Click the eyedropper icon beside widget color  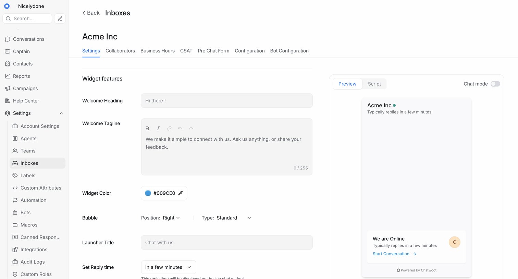pyautogui.click(x=181, y=193)
